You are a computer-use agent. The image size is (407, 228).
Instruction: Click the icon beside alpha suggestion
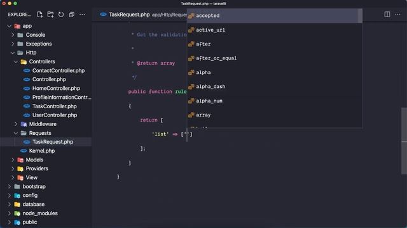[x=191, y=73]
